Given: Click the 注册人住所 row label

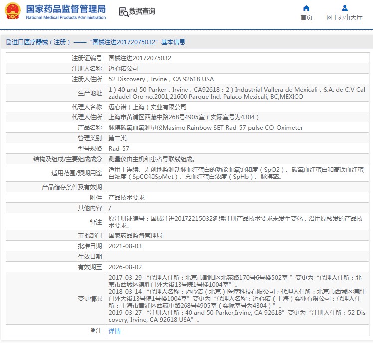Looking at the screenshot, I should 87,79.
